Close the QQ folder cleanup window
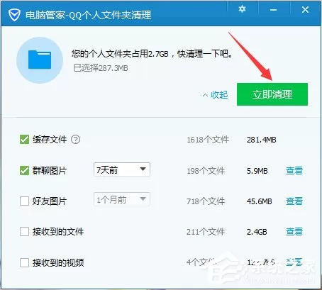322x290 pixels. tap(305, 10)
